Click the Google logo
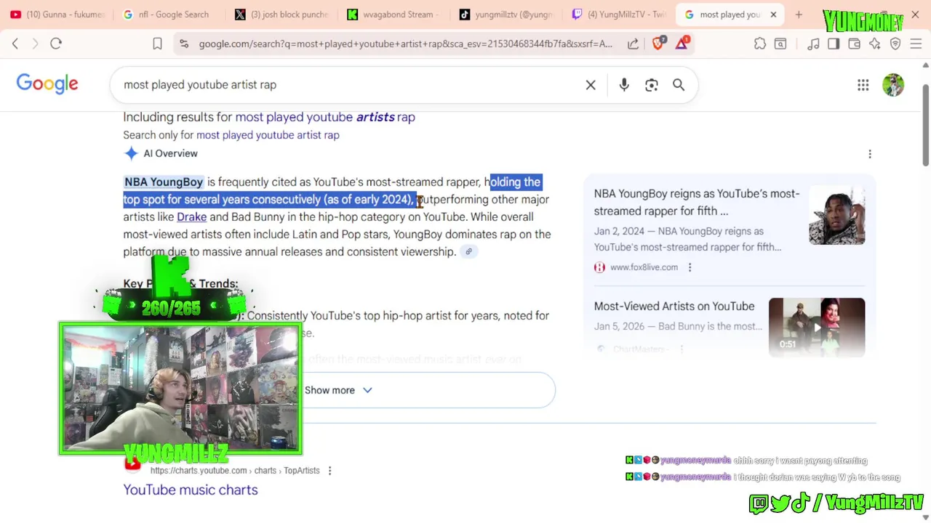The image size is (931, 523). click(x=47, y=84)
